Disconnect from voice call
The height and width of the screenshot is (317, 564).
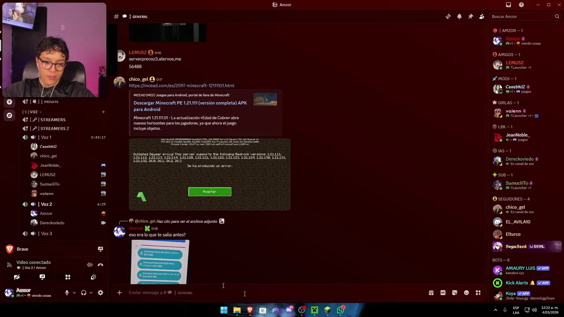[100, 265]
